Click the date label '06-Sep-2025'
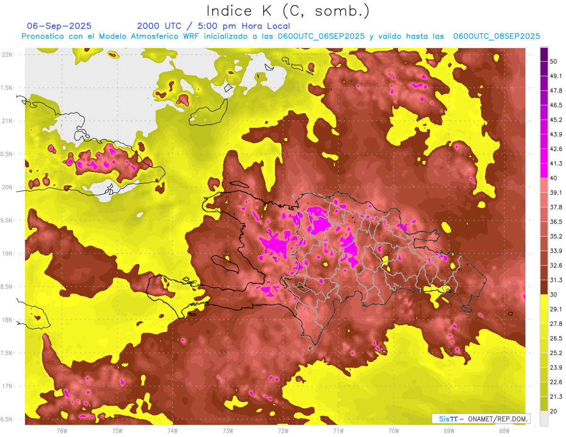 coord(59,26)
